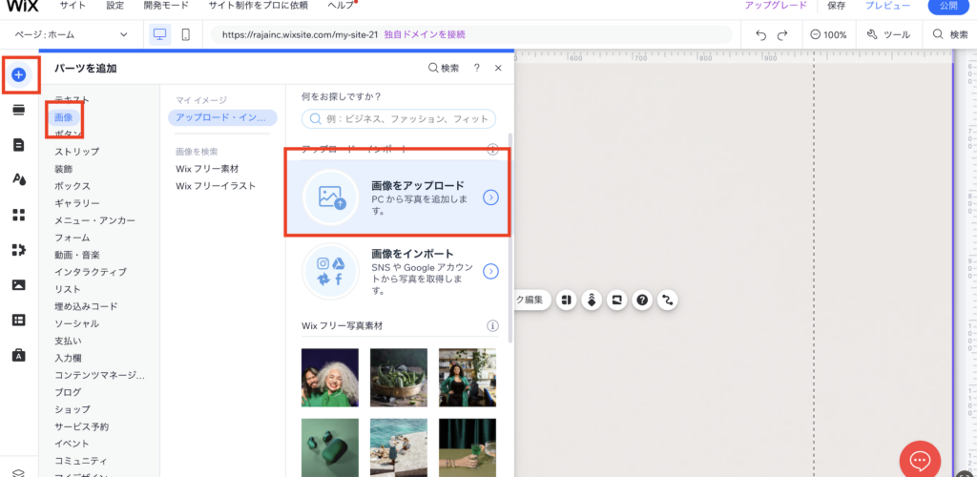
Task: Open the puzzle piece plugins icon
Action: pos(19,250)
